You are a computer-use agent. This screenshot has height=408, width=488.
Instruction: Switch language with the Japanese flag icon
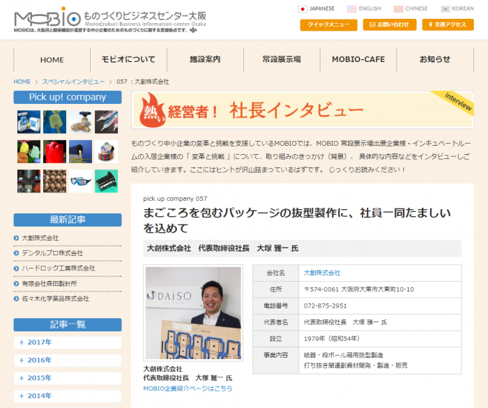coord(302,9)
